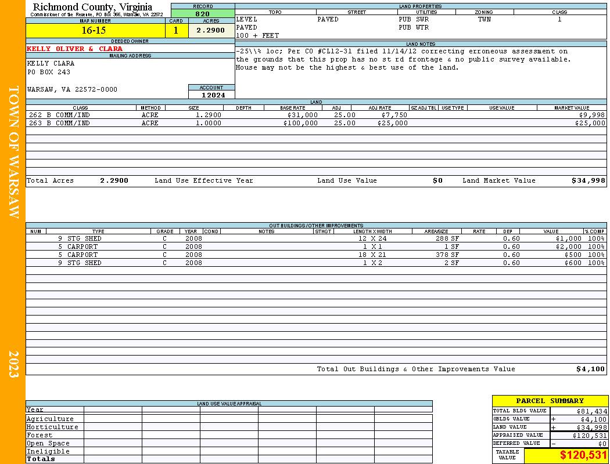Click the LAND NOTES text block
610x464 pixels.
(x=403, y=59)
